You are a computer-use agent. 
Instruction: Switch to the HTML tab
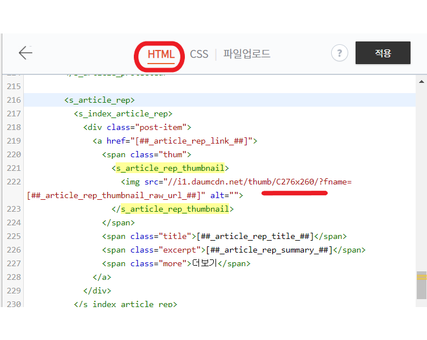pyautogui.click(x=161, y=54)
